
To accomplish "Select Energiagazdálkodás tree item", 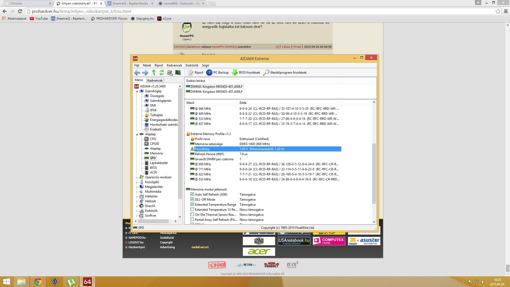I will (x=164, y=120).
